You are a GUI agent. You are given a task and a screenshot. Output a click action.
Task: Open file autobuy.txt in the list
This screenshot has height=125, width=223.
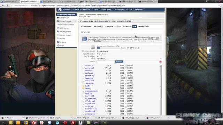[x=89, y=73]
